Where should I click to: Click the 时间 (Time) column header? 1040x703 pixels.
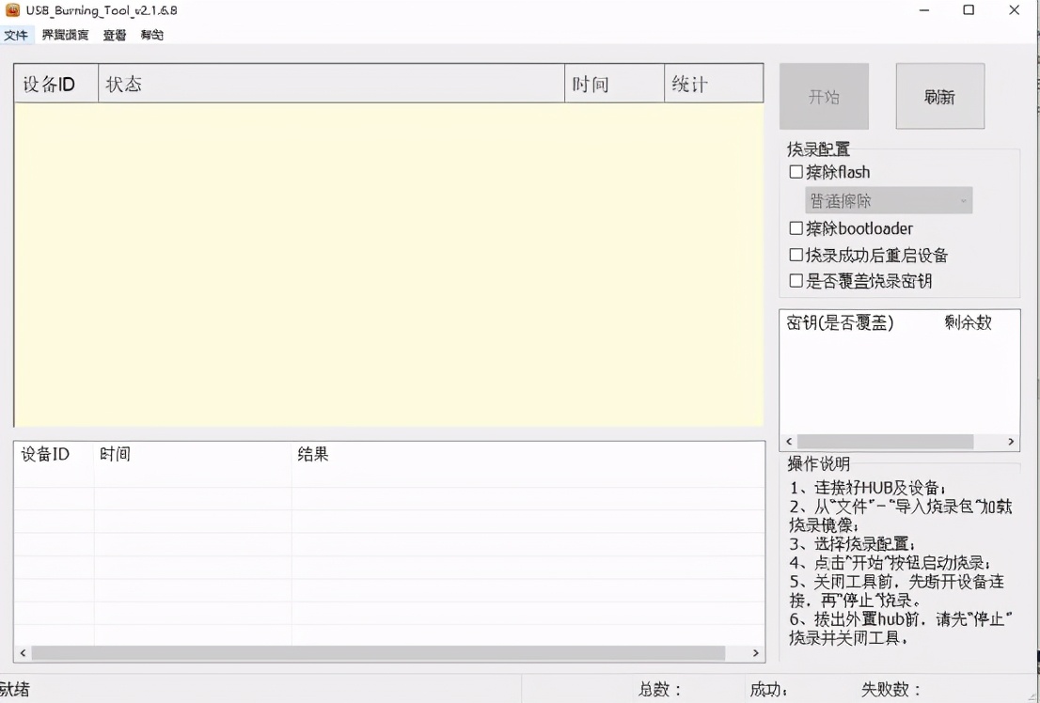[613, 83]
